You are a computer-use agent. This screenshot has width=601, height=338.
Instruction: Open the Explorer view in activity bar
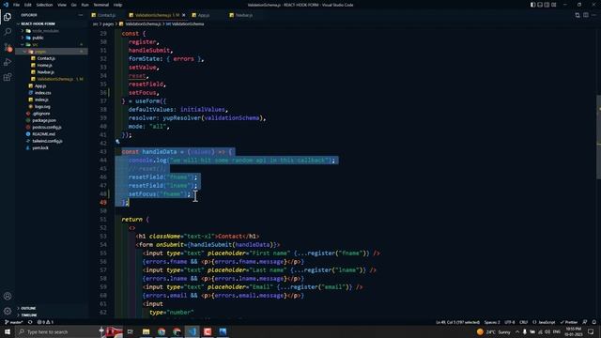[8, 17]
